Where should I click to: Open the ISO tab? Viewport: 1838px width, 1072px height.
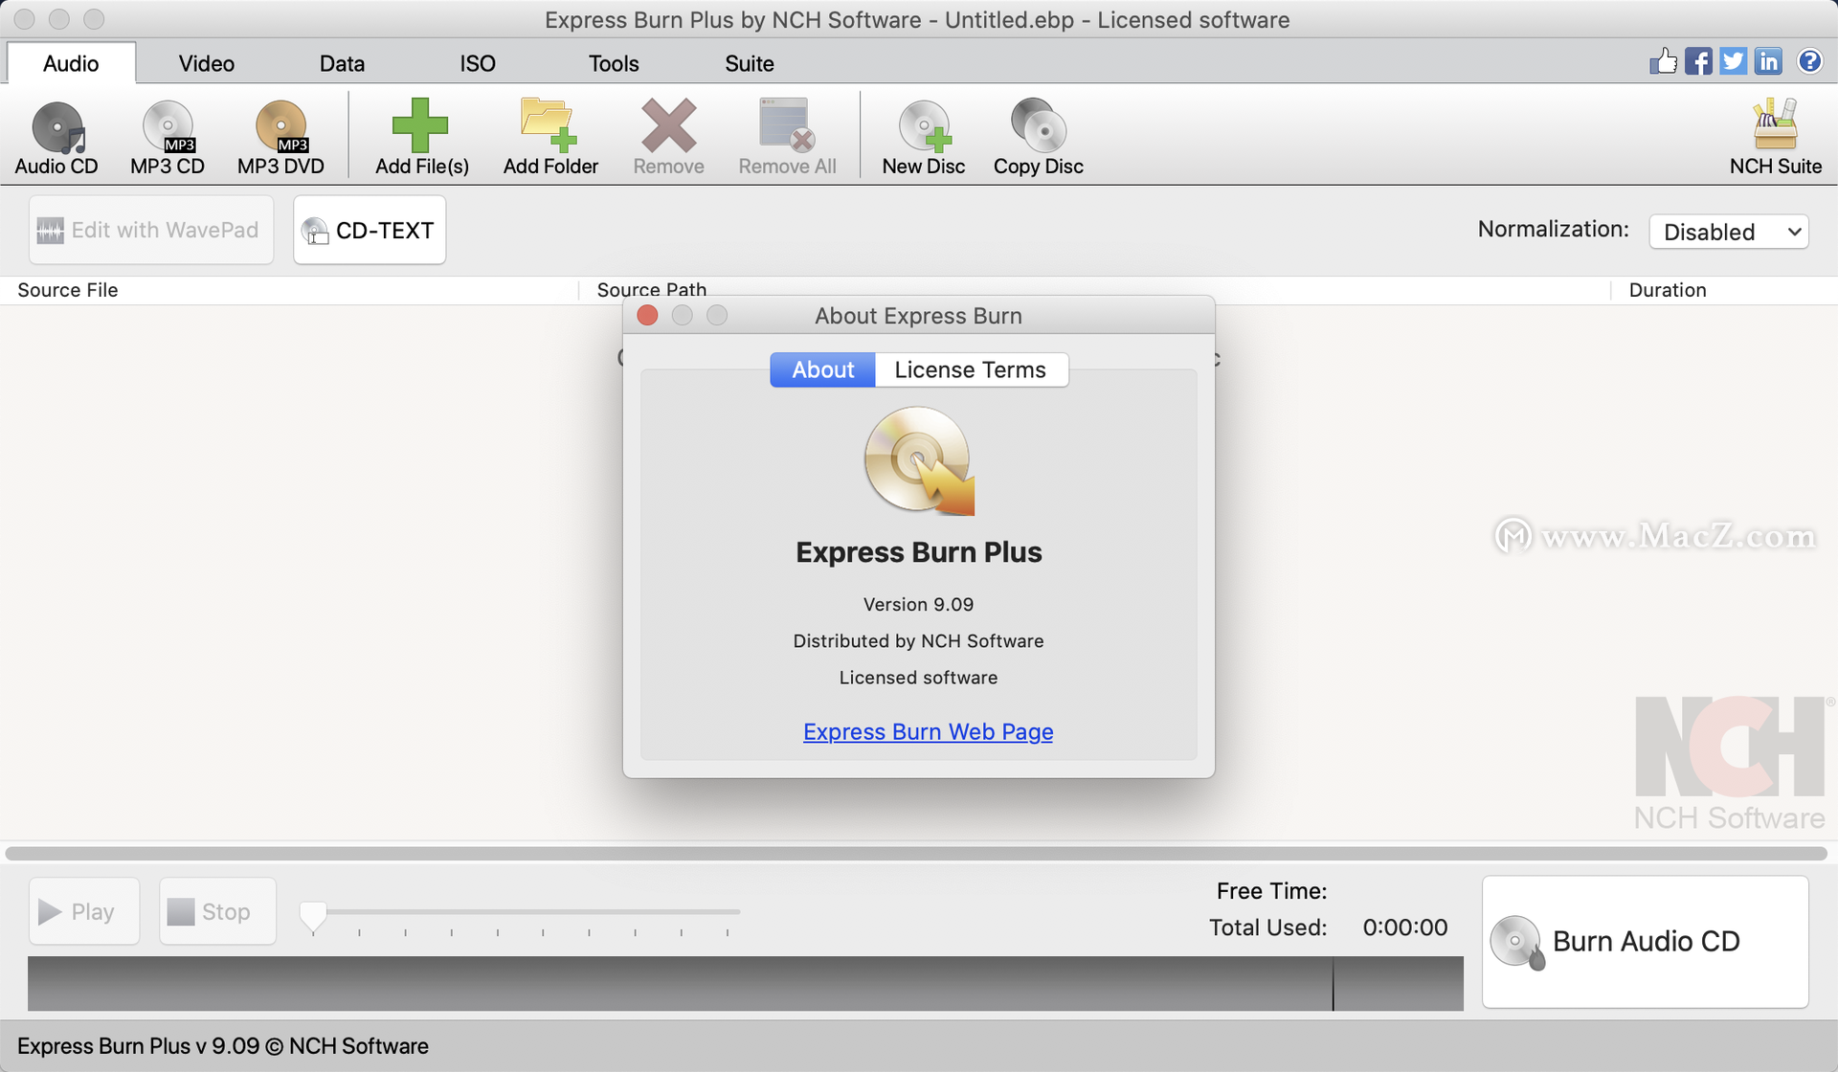[477, 63]
